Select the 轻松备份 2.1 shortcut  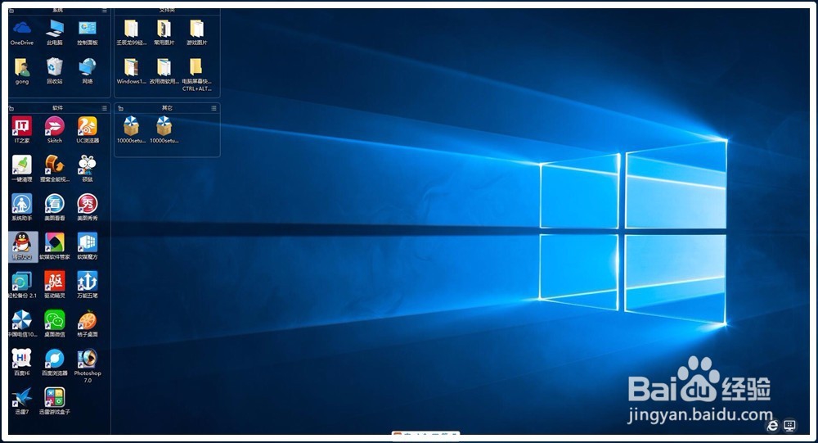coord(22,285)
